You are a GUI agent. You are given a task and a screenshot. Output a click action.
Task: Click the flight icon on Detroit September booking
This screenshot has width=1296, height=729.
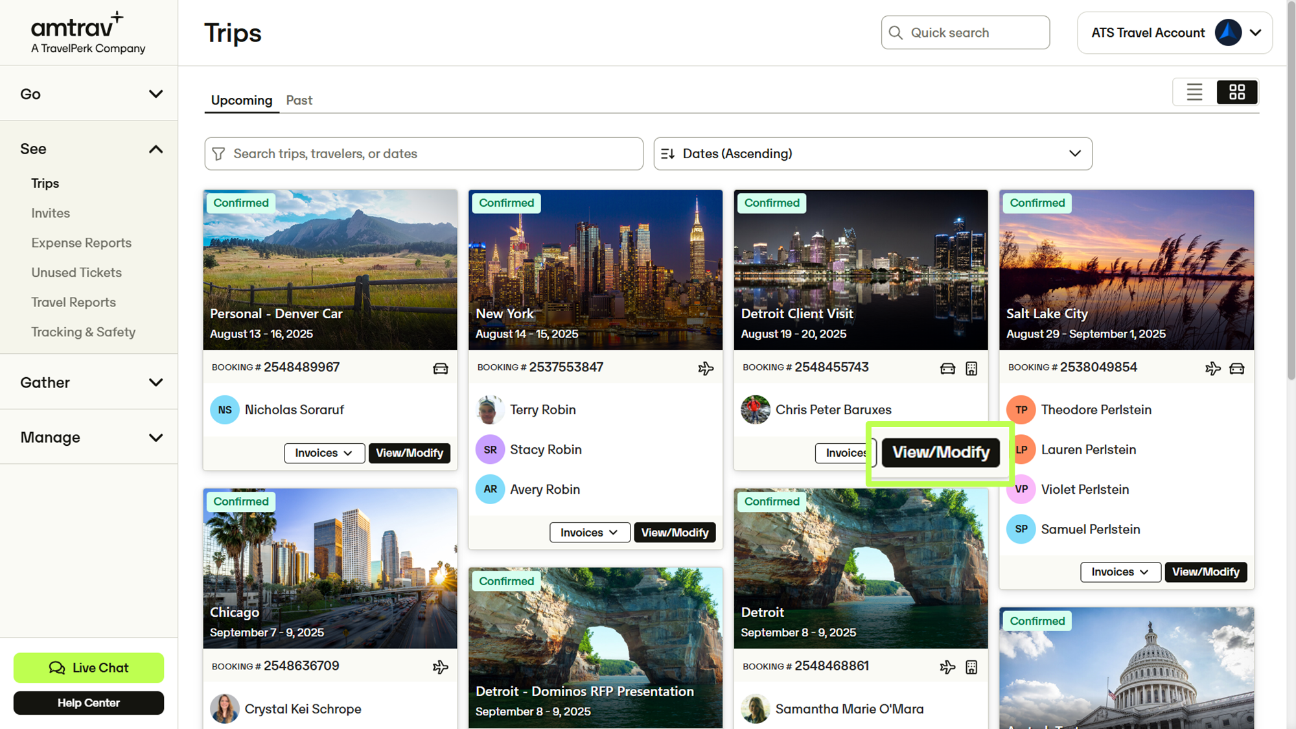(947, 667)
